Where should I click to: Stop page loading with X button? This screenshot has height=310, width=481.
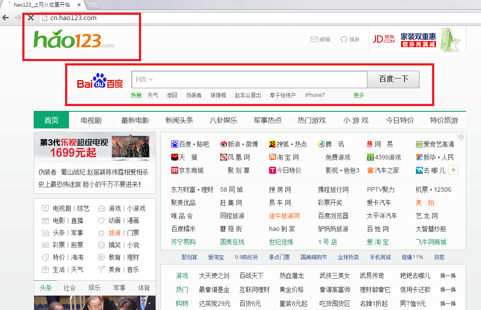pyautogui.click(x=31, y=18)
